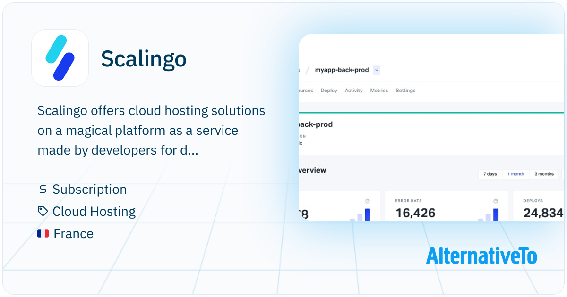Select the 3 months range button
This screenshot has width=567, height=297.
click(544, 174)
